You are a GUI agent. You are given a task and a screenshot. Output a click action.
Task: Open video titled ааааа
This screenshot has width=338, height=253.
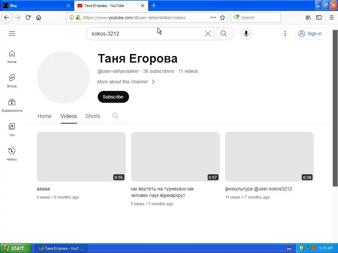(43, 189)
